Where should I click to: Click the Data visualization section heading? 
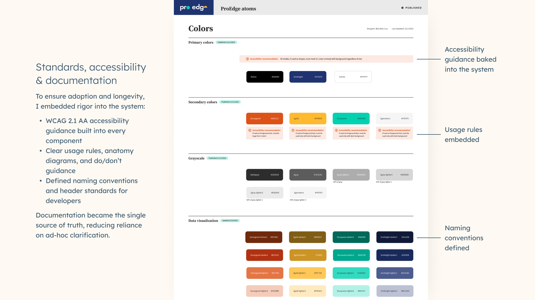coord(203,221)
